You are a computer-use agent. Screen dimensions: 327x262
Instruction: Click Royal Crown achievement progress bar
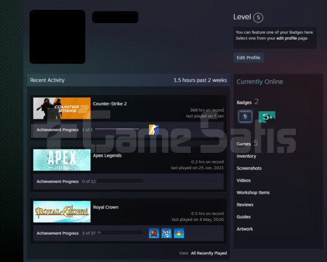[x=120, y=233]
